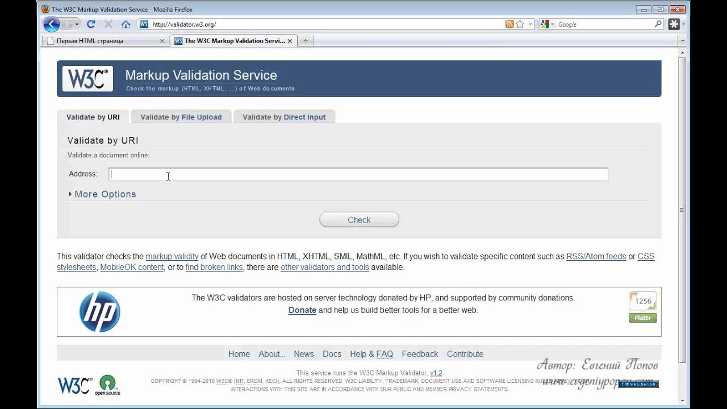Open the Contribute link
727x409 pixels.
(465, 354)
